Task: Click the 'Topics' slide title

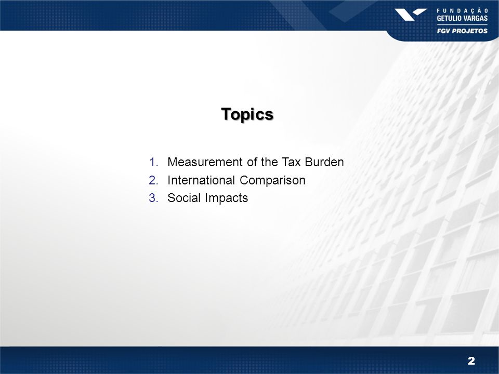Action: 247,114
